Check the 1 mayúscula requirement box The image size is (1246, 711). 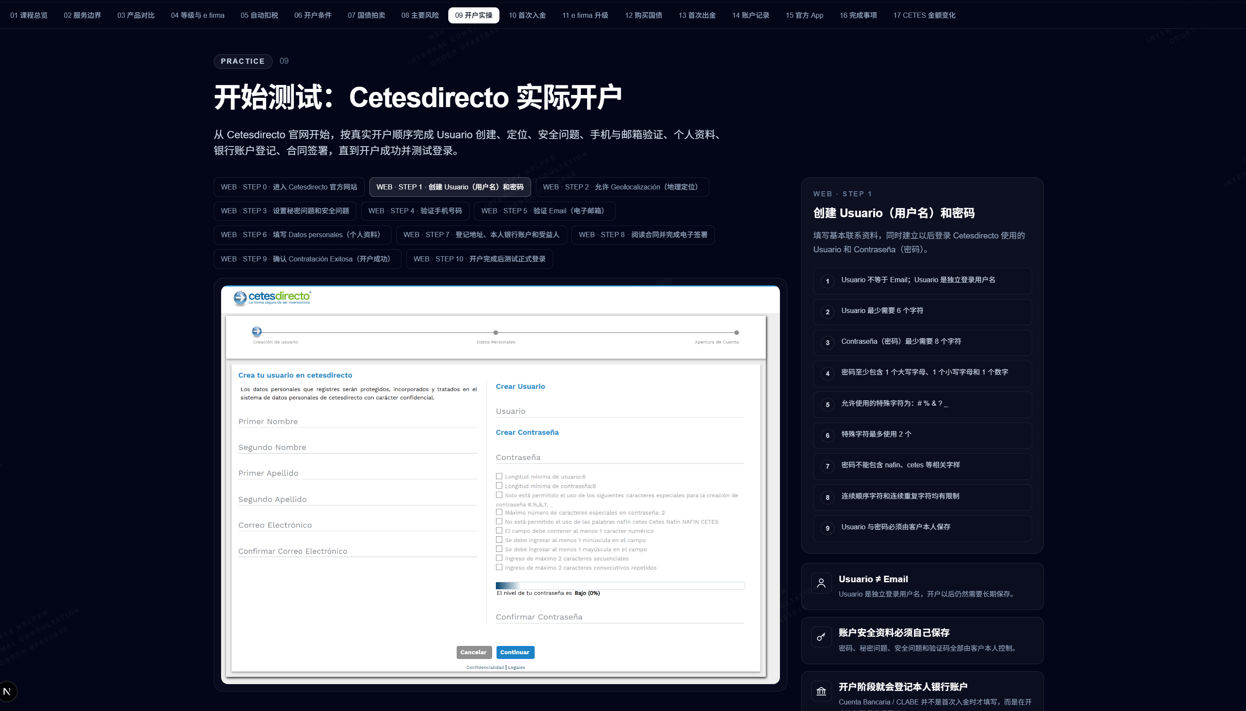click(x=499, y=549)
